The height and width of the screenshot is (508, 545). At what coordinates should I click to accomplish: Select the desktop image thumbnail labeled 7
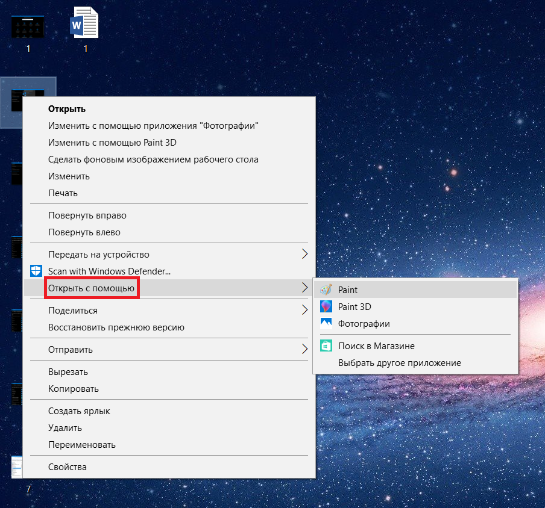(17, 467)
